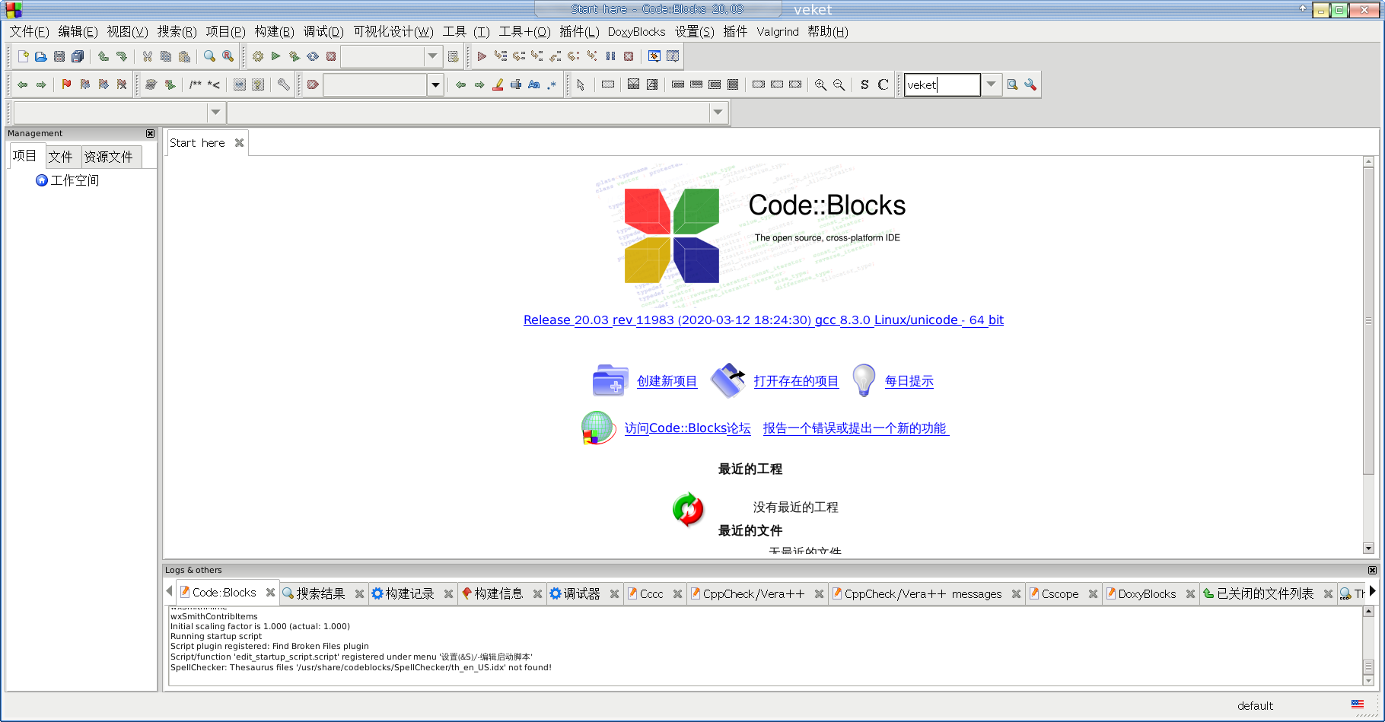The width and height of the screenshot is (1385, 722).
Task: Expand the veket search history dropdown
Action: 991,84
